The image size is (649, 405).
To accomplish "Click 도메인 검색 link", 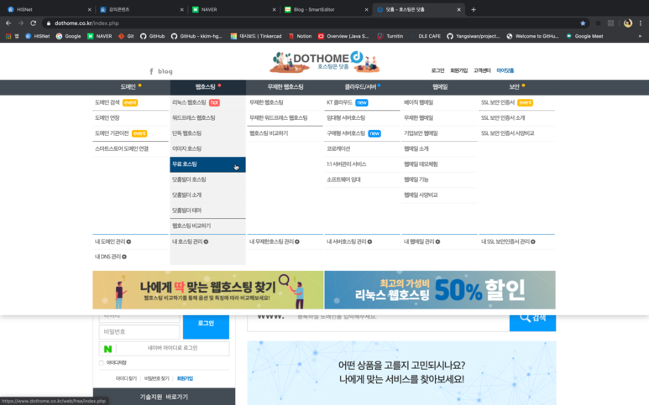I will [x=107, y=102].
